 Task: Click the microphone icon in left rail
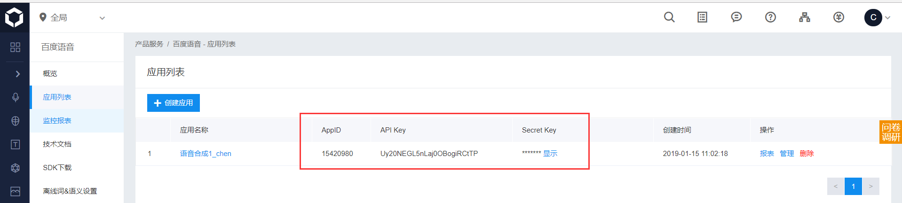pyautogui.click(x=16, y=97)
